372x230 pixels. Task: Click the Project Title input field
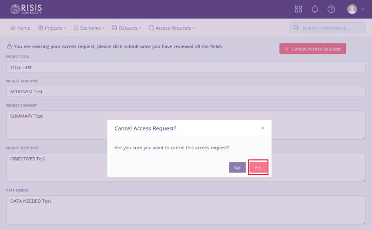click(x=186, y=67)
